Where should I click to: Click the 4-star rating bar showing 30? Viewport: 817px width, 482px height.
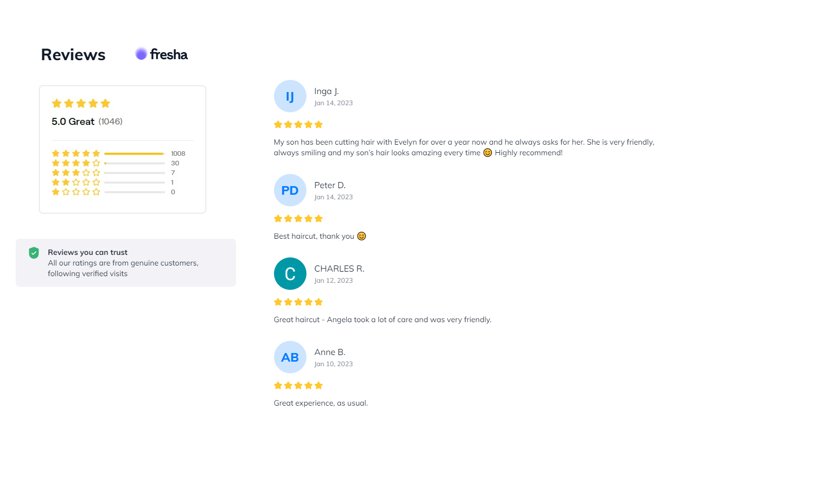pos(134,163)
